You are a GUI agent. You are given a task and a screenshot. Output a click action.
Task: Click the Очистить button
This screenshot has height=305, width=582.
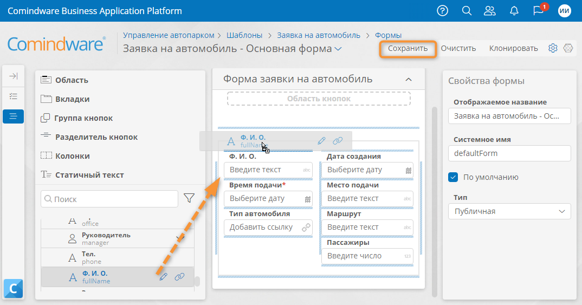(458, 48)
